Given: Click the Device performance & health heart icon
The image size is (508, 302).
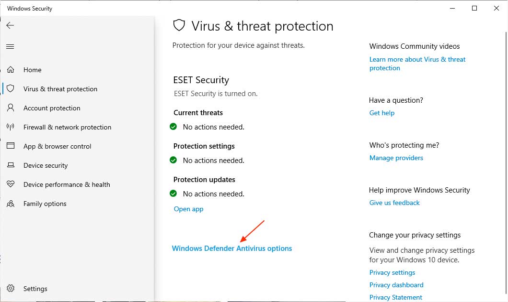Looking at the screenshot, I should [x=11, y=184].
